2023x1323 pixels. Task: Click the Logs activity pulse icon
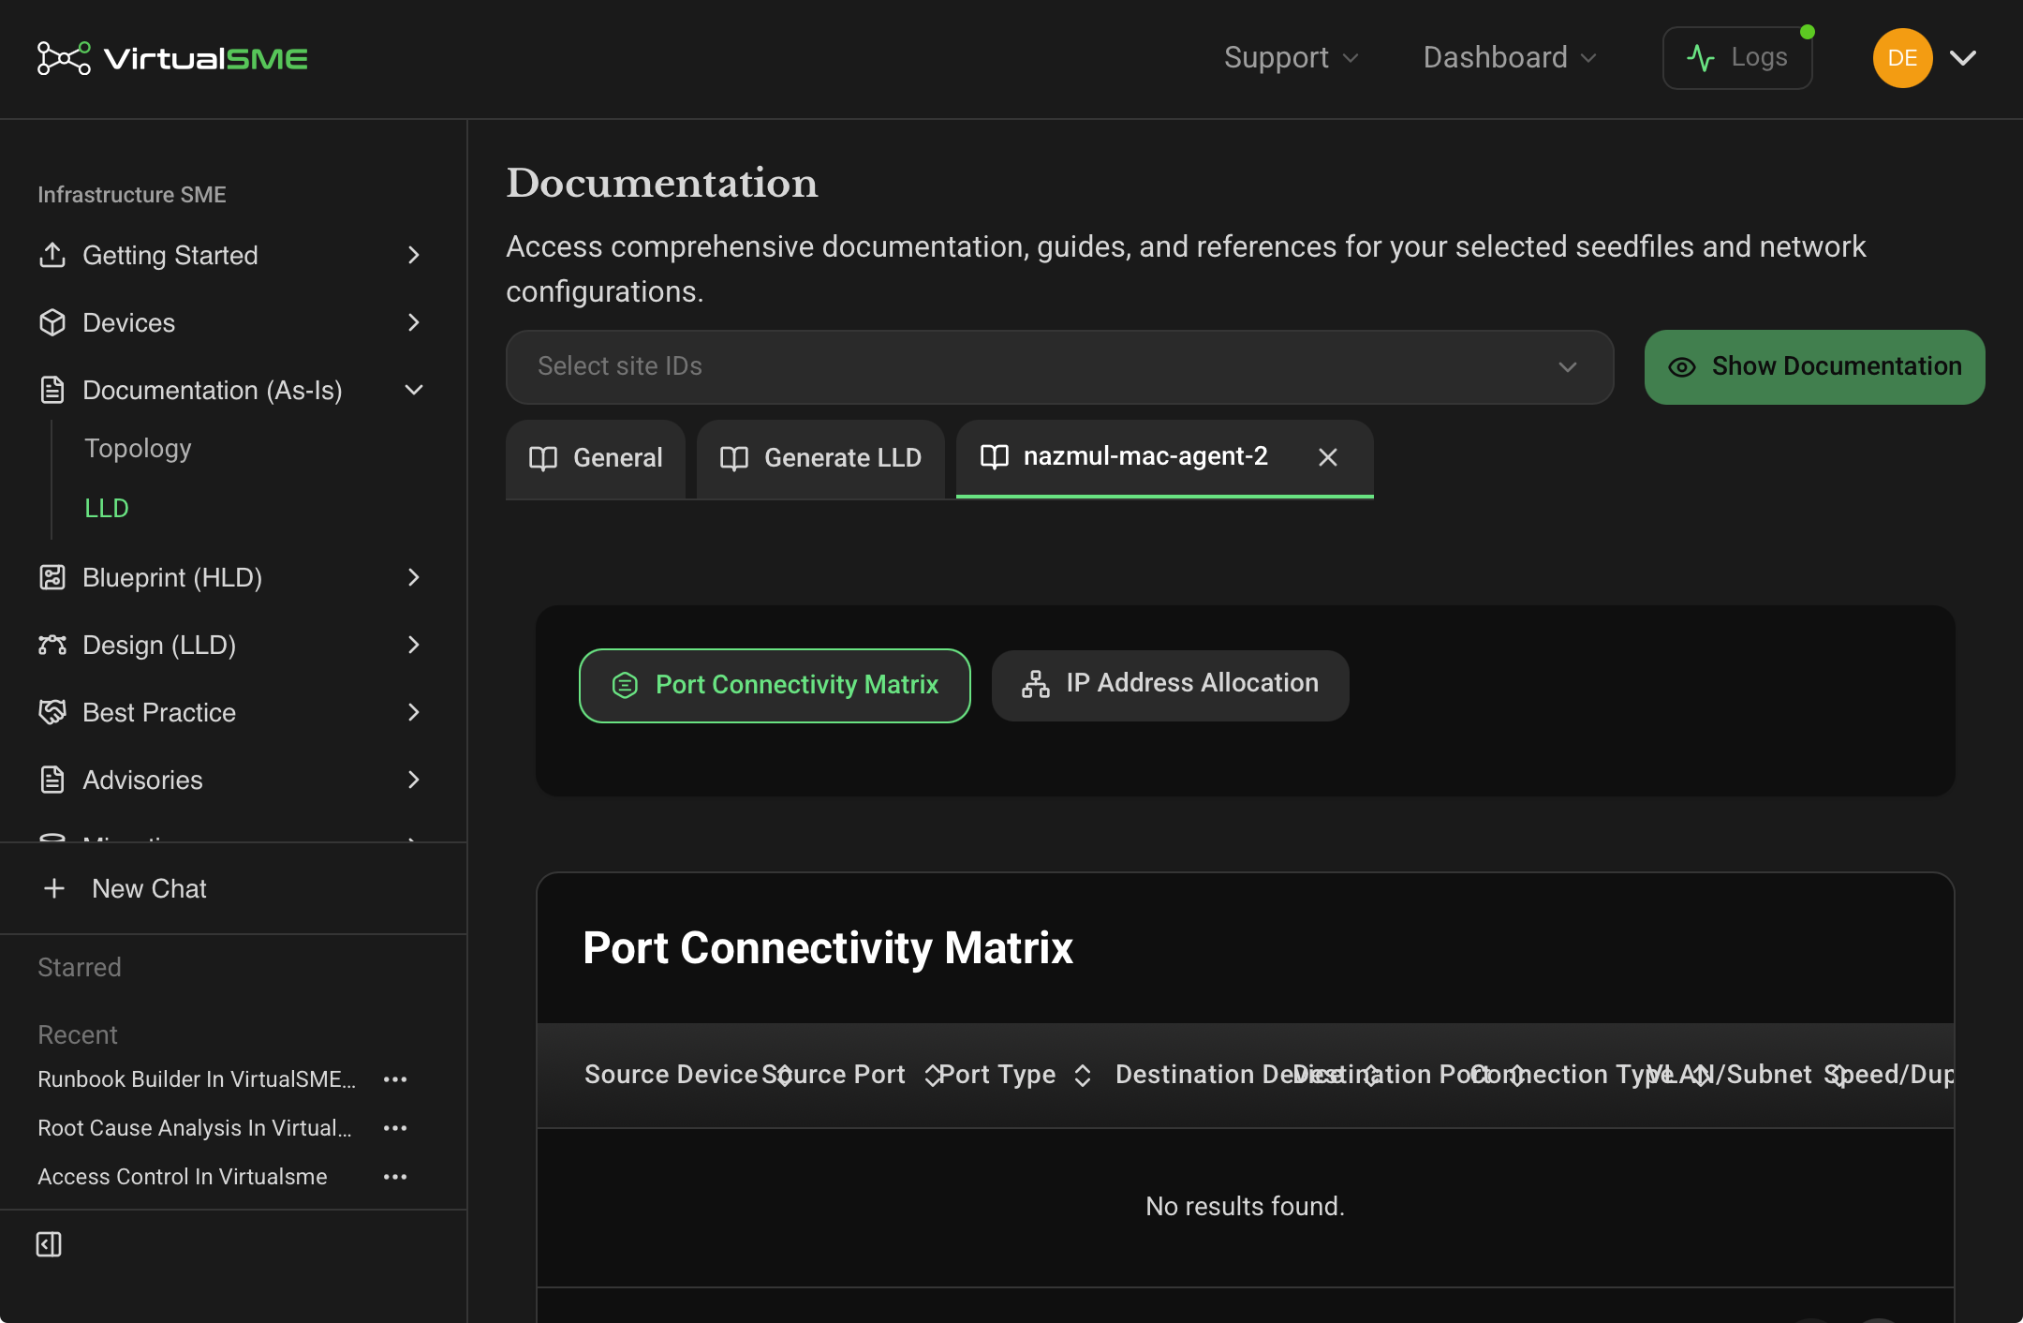point(1701,58)
